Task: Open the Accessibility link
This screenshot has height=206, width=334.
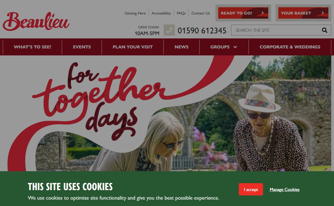Action: [x=161, y=13]
